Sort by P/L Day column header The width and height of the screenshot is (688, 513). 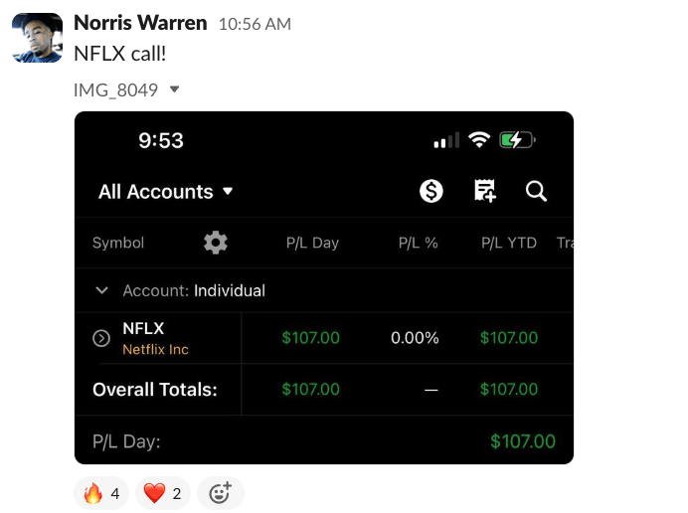click(x=312, y=243)
